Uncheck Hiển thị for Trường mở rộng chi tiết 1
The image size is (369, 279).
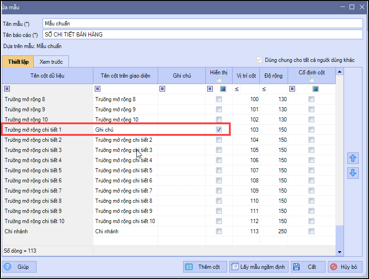click(x=219, y=130)
